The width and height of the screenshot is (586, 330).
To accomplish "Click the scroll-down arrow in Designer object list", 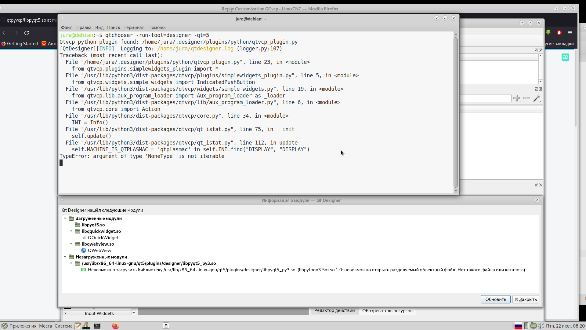I will click(541, 82).
